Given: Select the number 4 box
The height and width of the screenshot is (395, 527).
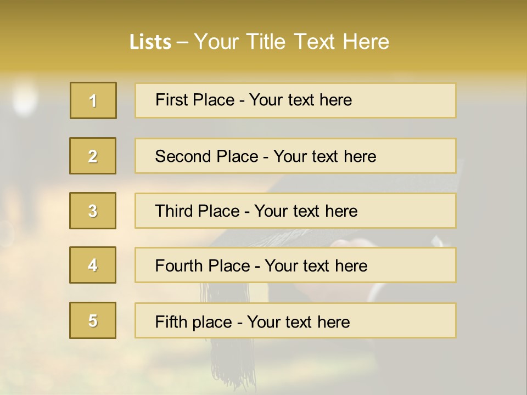Looking at the screenshot, I should pyautogui.click(x=93, y=265).
